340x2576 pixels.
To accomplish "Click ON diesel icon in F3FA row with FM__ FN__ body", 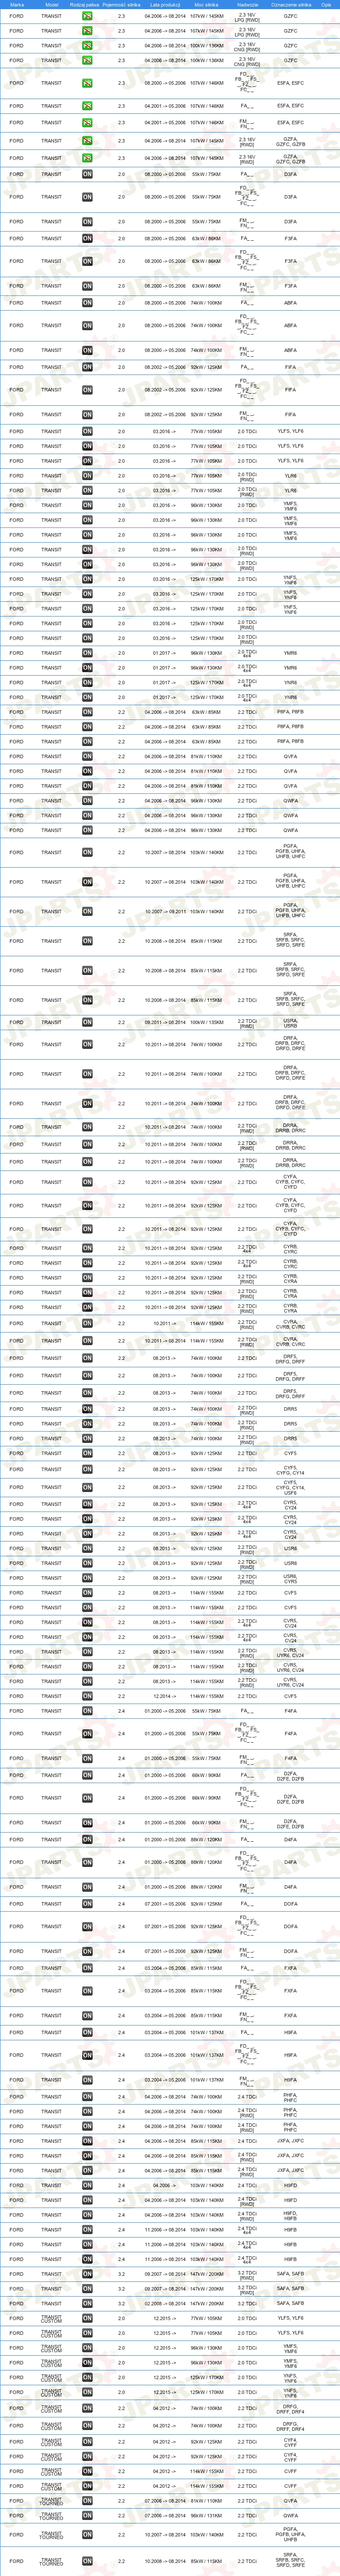I will tap(87, 286).
